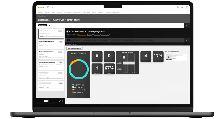Click the white Pending (0) legend swatch
The width and height of the screenshot is (224, 119).
[x=73, y=87]
